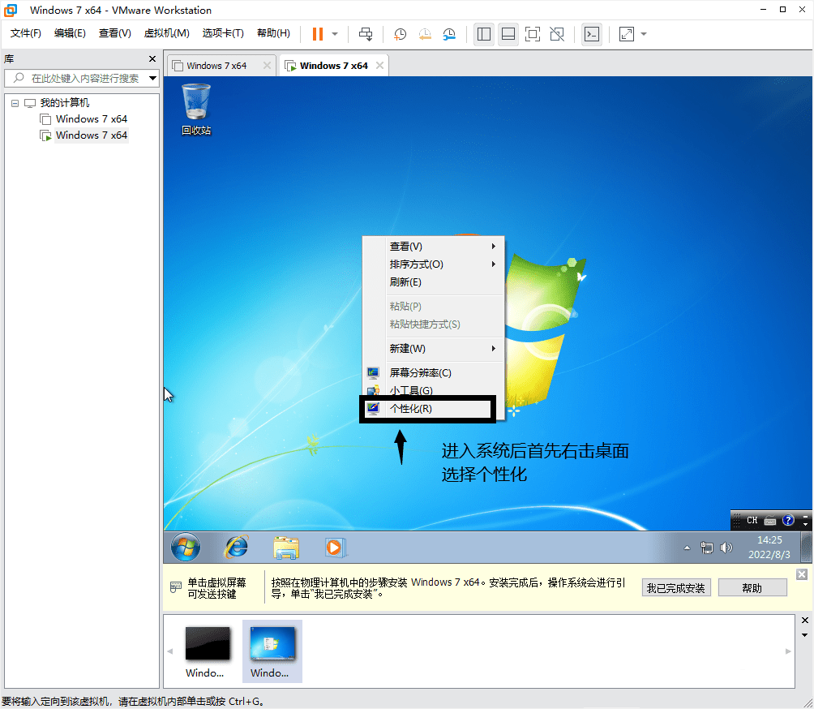Enter full screen mode
Screen dimensions: 814x709
pos(533,34)
